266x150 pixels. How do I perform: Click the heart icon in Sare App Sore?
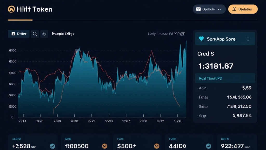pos(201,39)
